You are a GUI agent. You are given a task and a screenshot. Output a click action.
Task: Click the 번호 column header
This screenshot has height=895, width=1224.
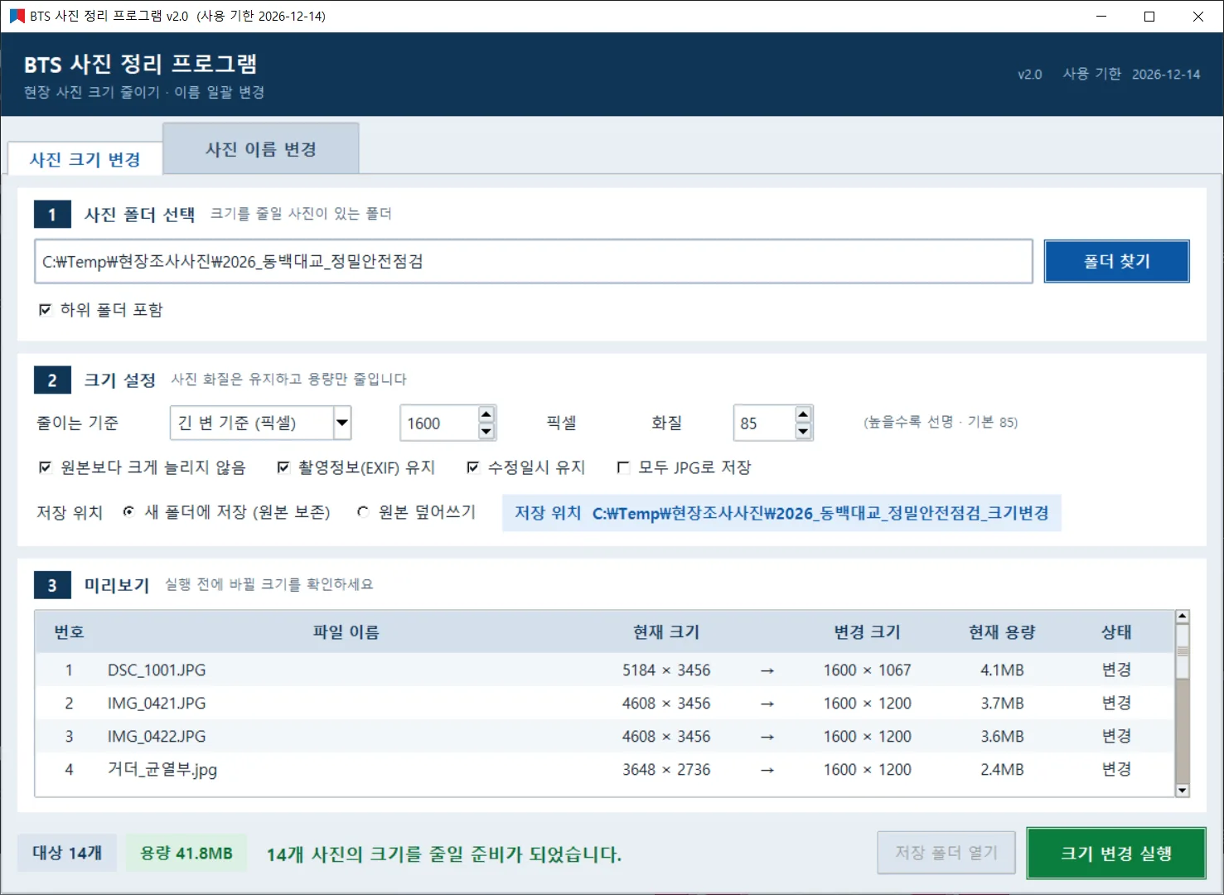click(69, 632)
